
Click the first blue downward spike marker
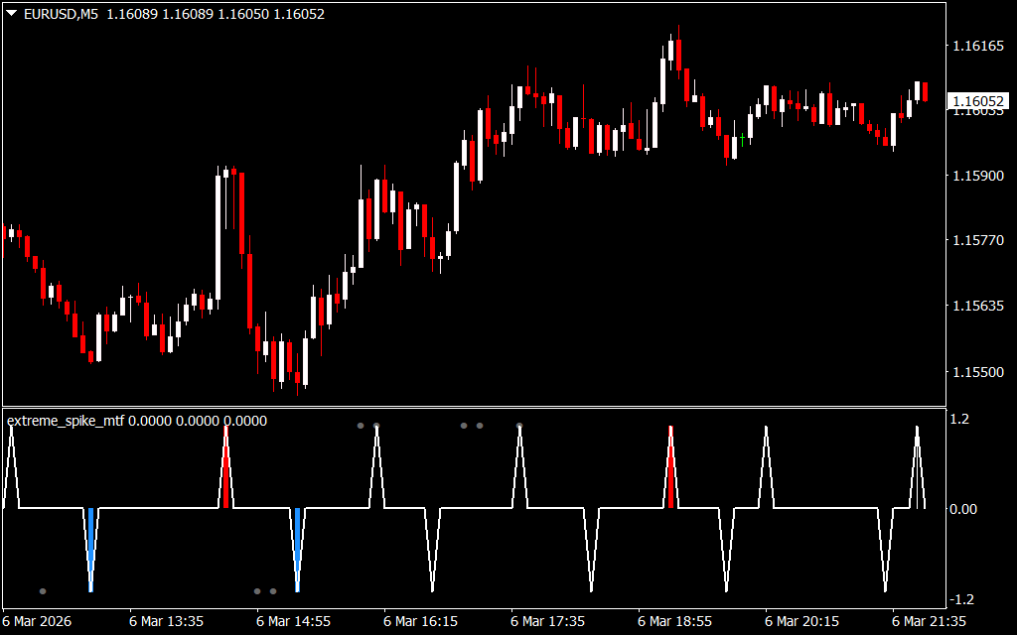(x=90, y=541)
